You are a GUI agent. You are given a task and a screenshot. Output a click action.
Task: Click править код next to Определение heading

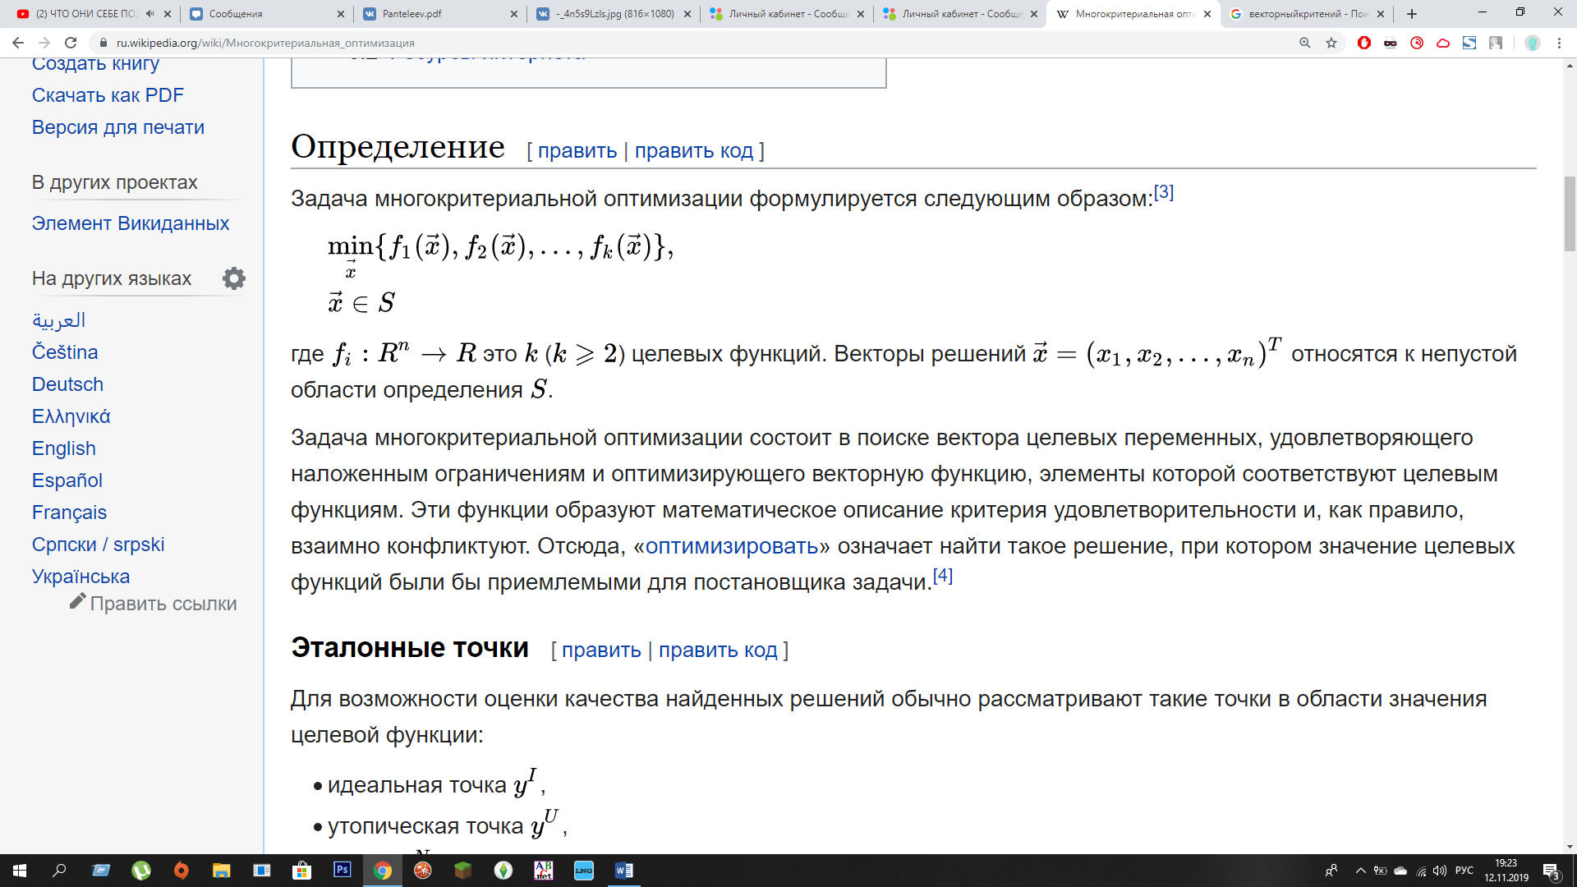pos(694,151)
